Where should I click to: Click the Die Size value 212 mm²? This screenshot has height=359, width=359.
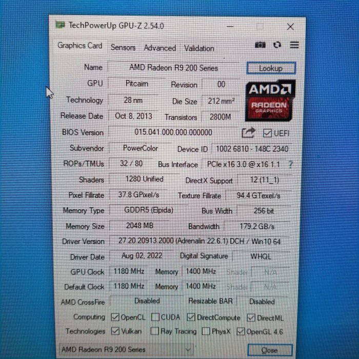pyautogui.click(x=221, y=101)
